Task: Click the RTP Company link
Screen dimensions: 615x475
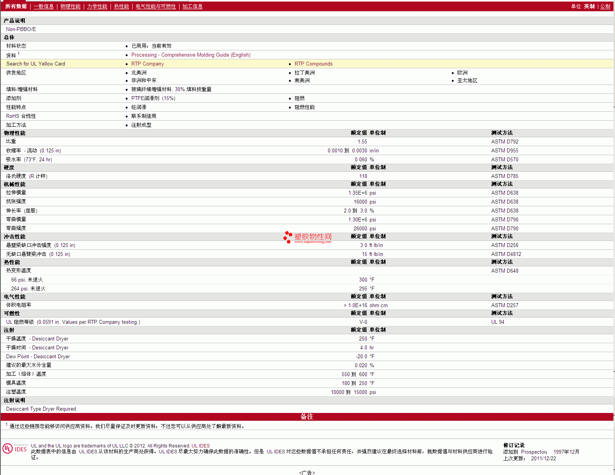Action: pos(147,64)
